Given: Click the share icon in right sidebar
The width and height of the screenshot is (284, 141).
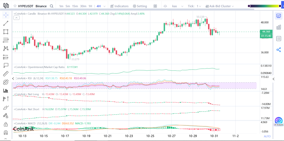Looking at the screenshot, I should coord(279,50).
